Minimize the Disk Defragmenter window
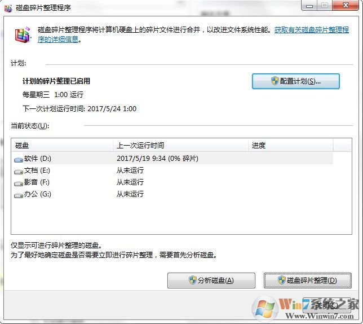The image size is (363, 324). pyautogui.click(x=309, y=6)
